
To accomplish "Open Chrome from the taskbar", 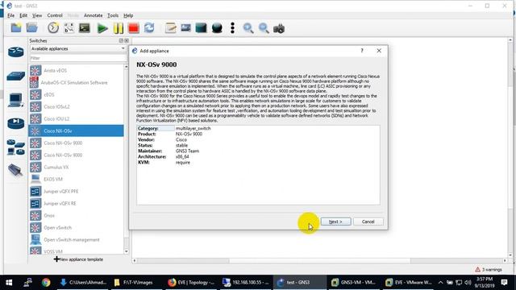I will pyautogui.click(x=46, y=283).
